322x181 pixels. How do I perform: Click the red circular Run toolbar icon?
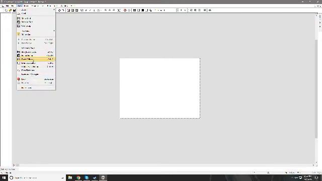click(125, 10)
